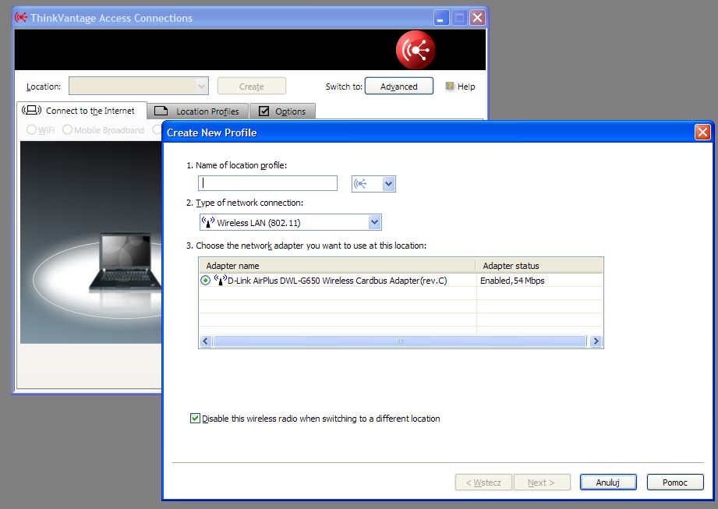Click the adapter list scroll right arrow
718x509 pixels.
596,341
